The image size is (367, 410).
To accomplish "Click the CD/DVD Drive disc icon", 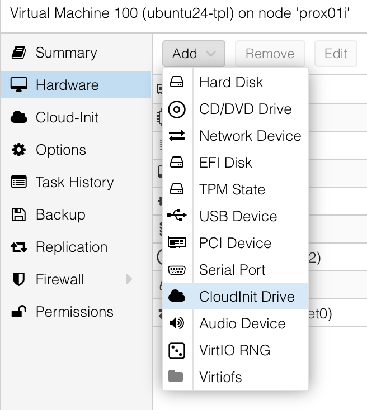I will [177, 109].
